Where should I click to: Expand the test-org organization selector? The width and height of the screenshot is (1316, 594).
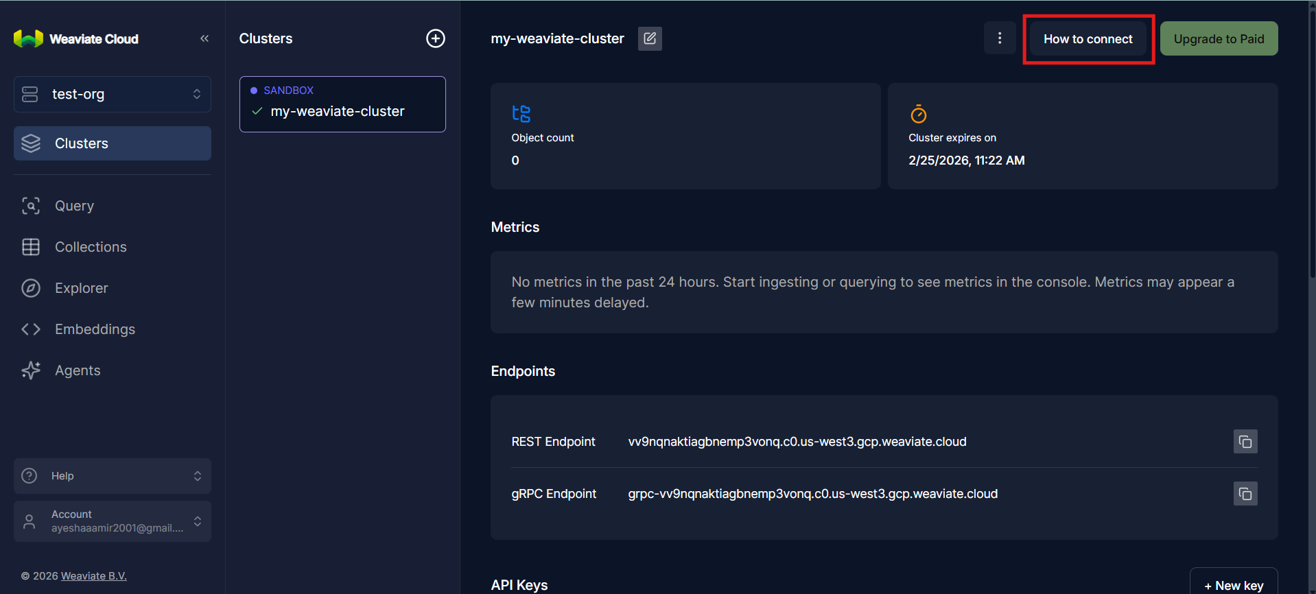tap(113, 94)
